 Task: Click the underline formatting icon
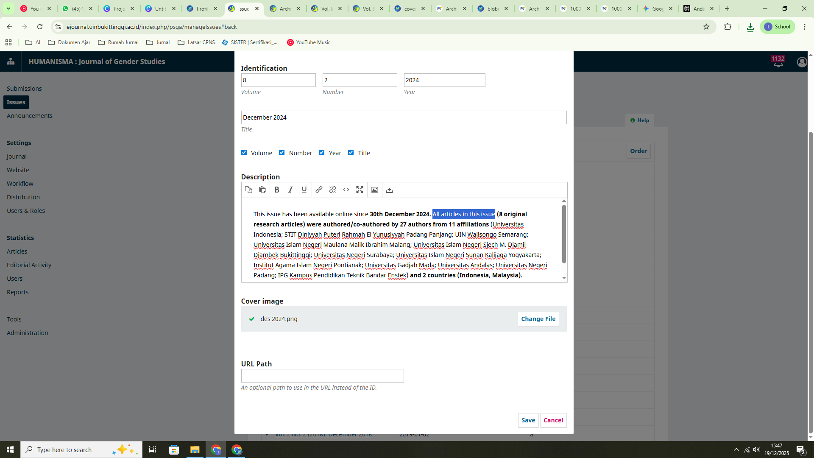pyautogui.click(x=304, y=190)
